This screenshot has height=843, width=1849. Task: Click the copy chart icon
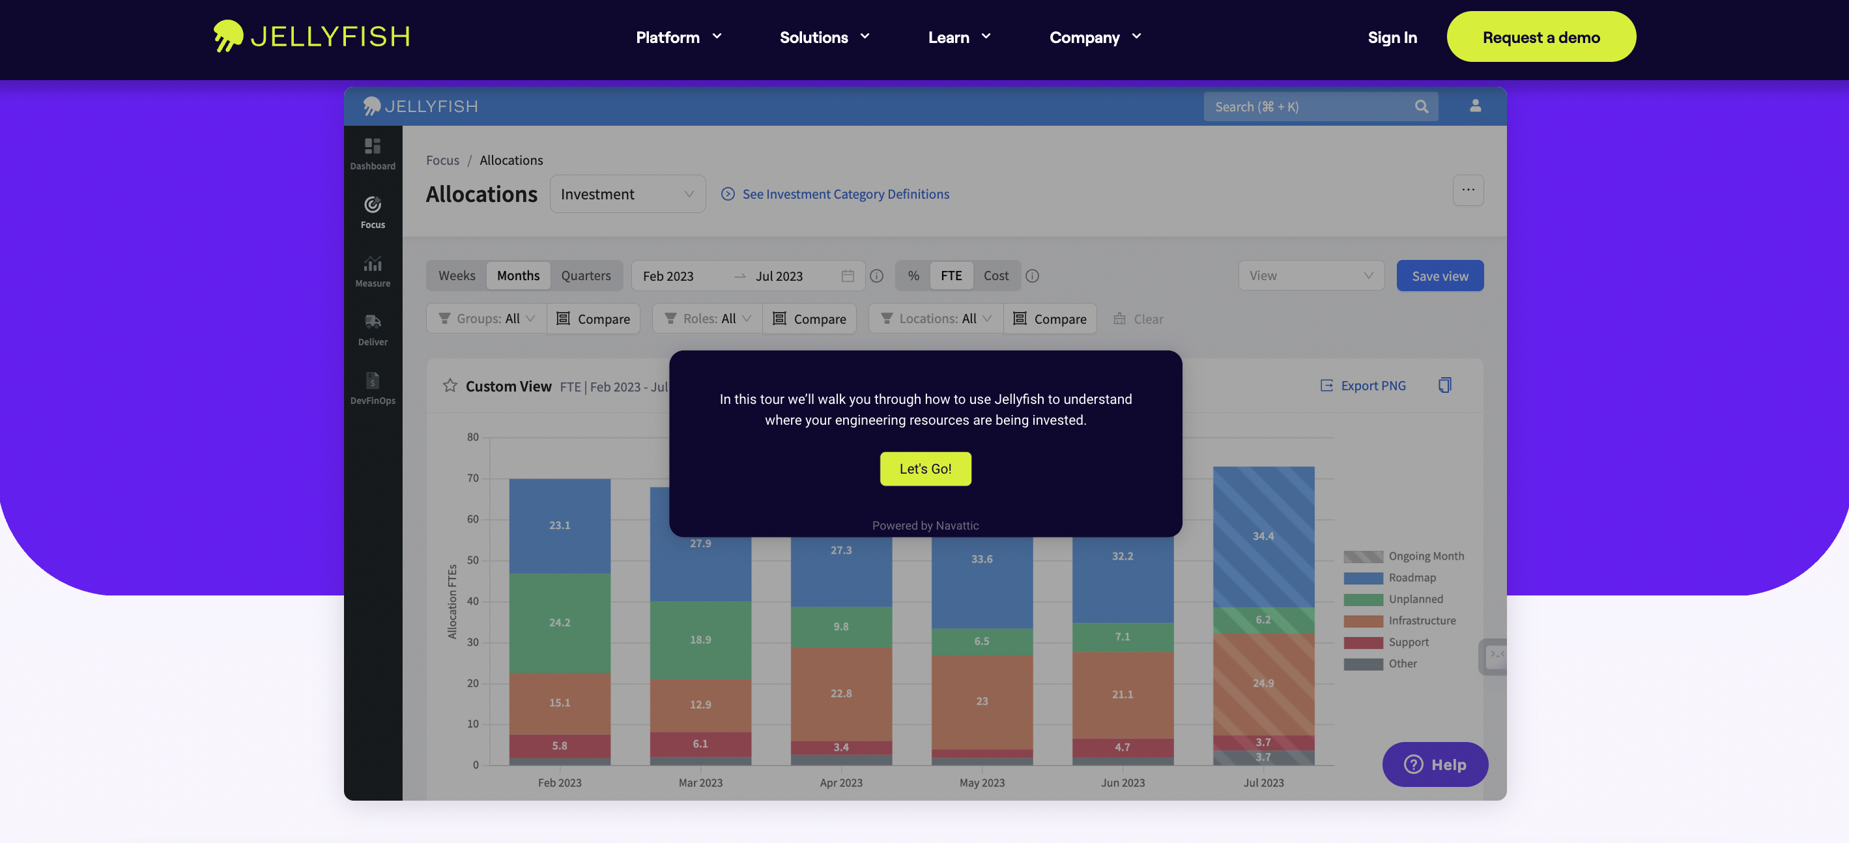click(1444, 385)
